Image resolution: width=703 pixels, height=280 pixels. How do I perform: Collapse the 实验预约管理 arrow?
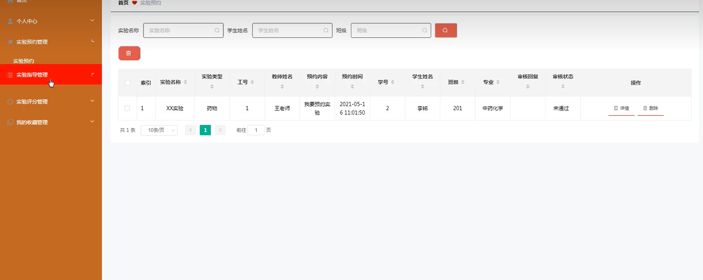93,41
